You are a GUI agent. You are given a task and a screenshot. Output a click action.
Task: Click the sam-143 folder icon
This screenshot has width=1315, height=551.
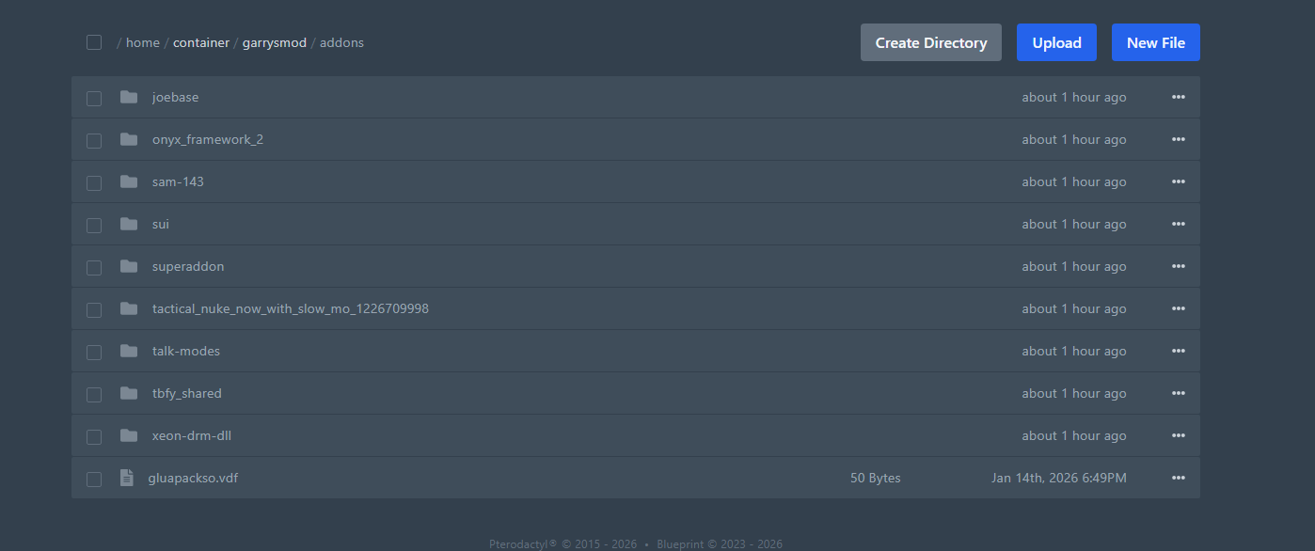click(129, 181)
